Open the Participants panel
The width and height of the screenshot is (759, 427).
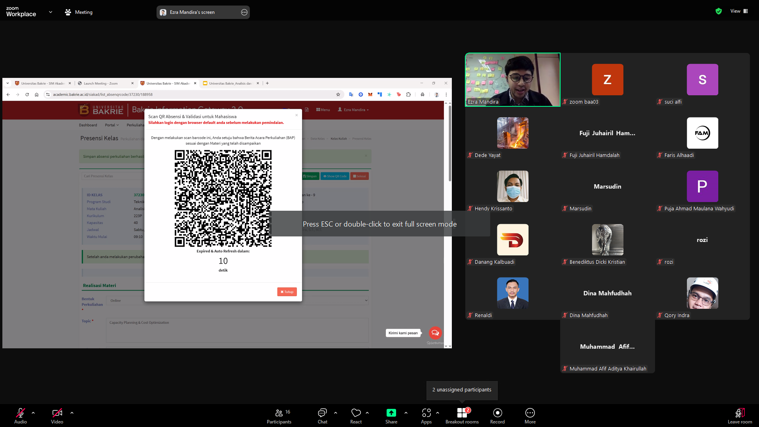pos(279,416)
